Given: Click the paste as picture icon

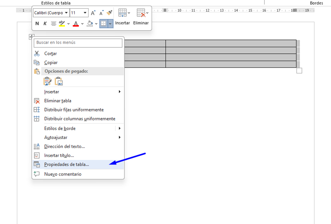Looking at the screenshot, I should 59,81.
